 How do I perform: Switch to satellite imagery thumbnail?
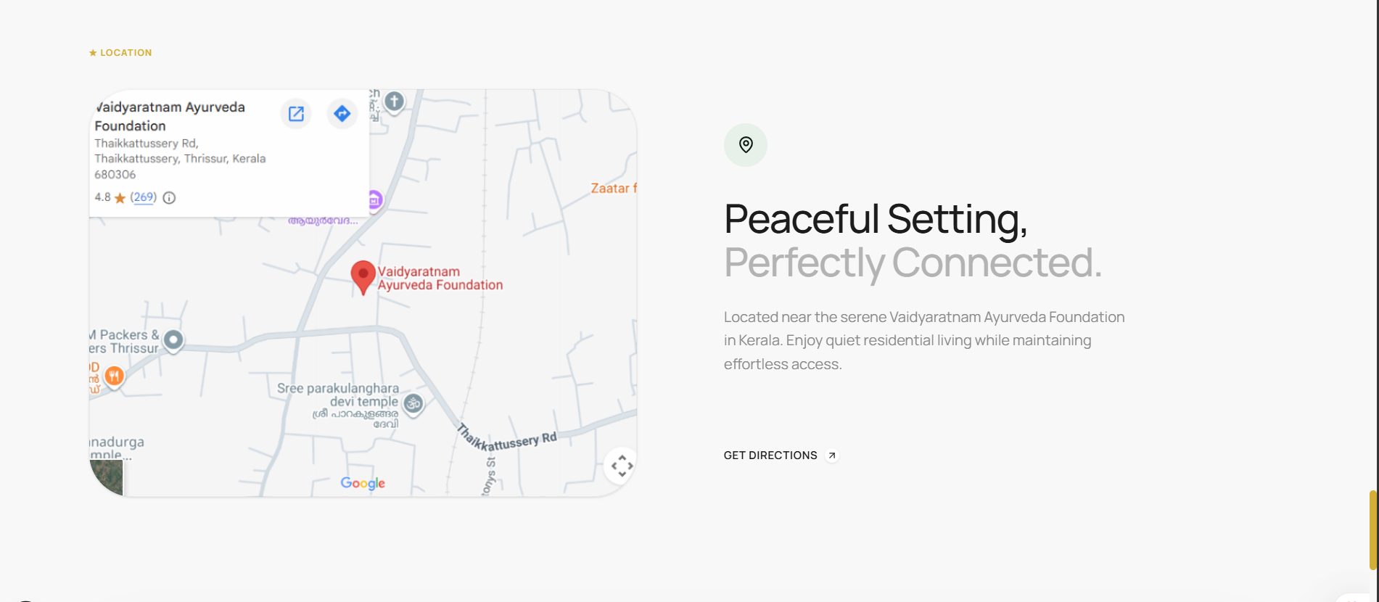[107, 477]
